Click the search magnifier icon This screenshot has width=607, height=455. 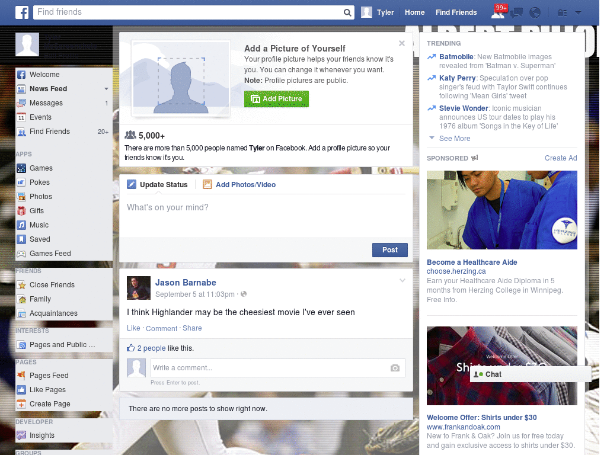347,12
